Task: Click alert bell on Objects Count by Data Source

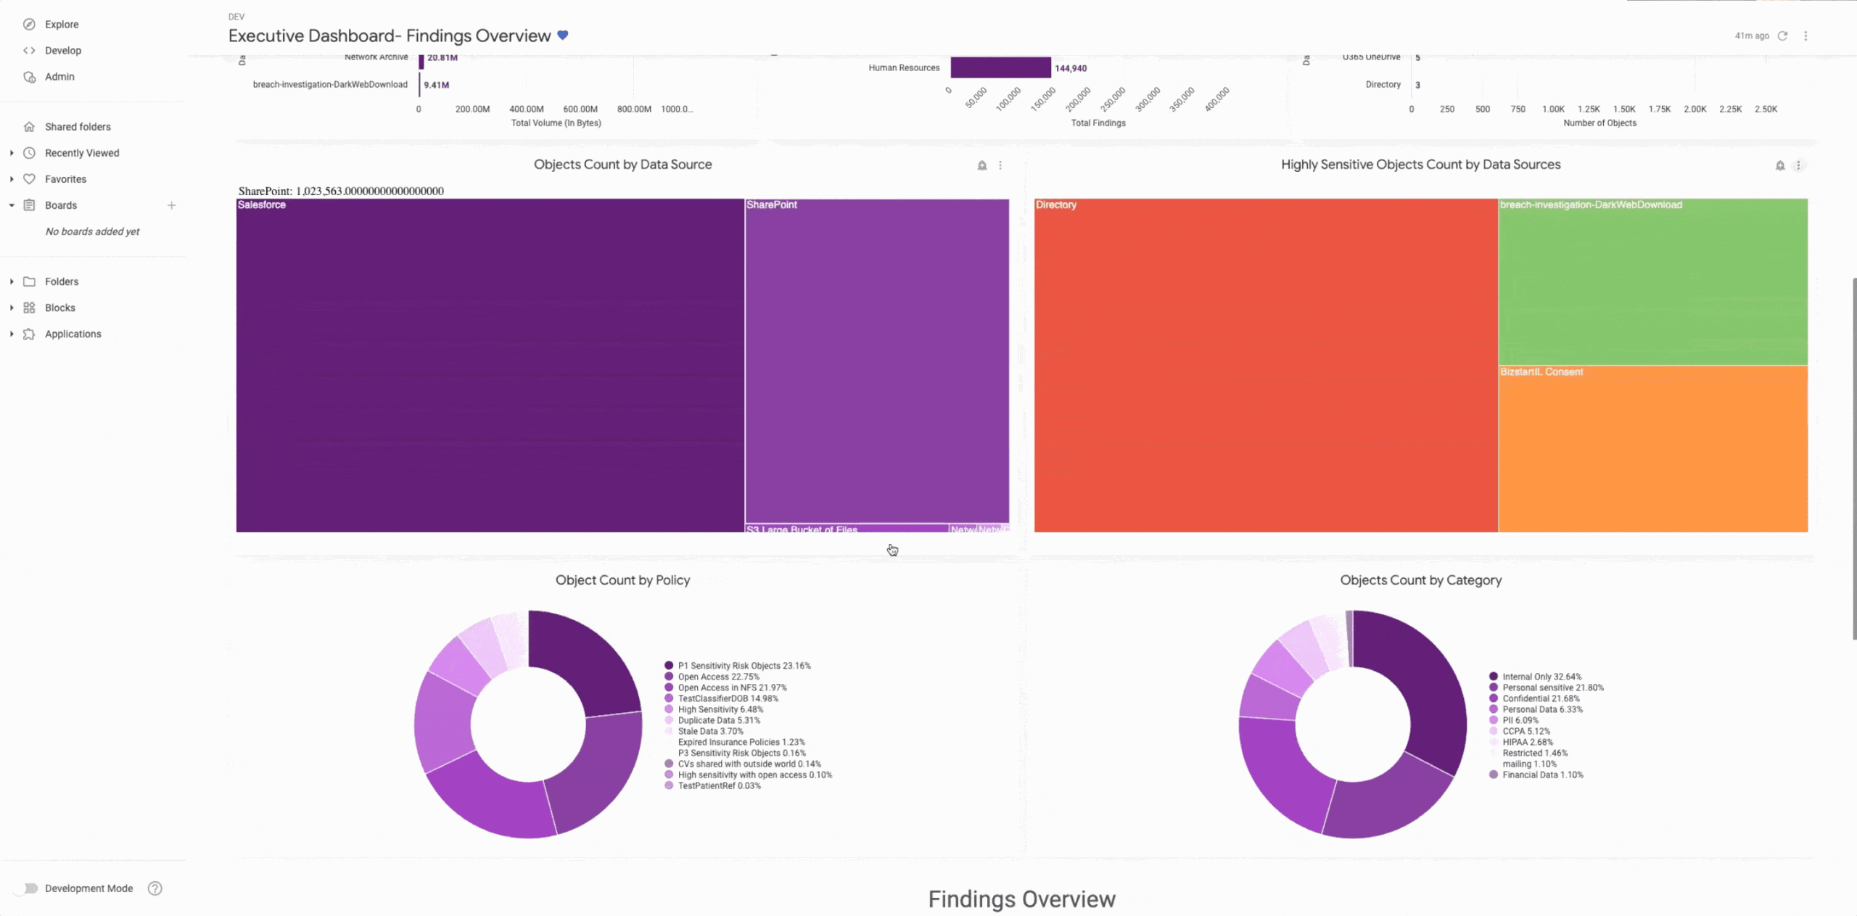Action: [x=981, y=165]
